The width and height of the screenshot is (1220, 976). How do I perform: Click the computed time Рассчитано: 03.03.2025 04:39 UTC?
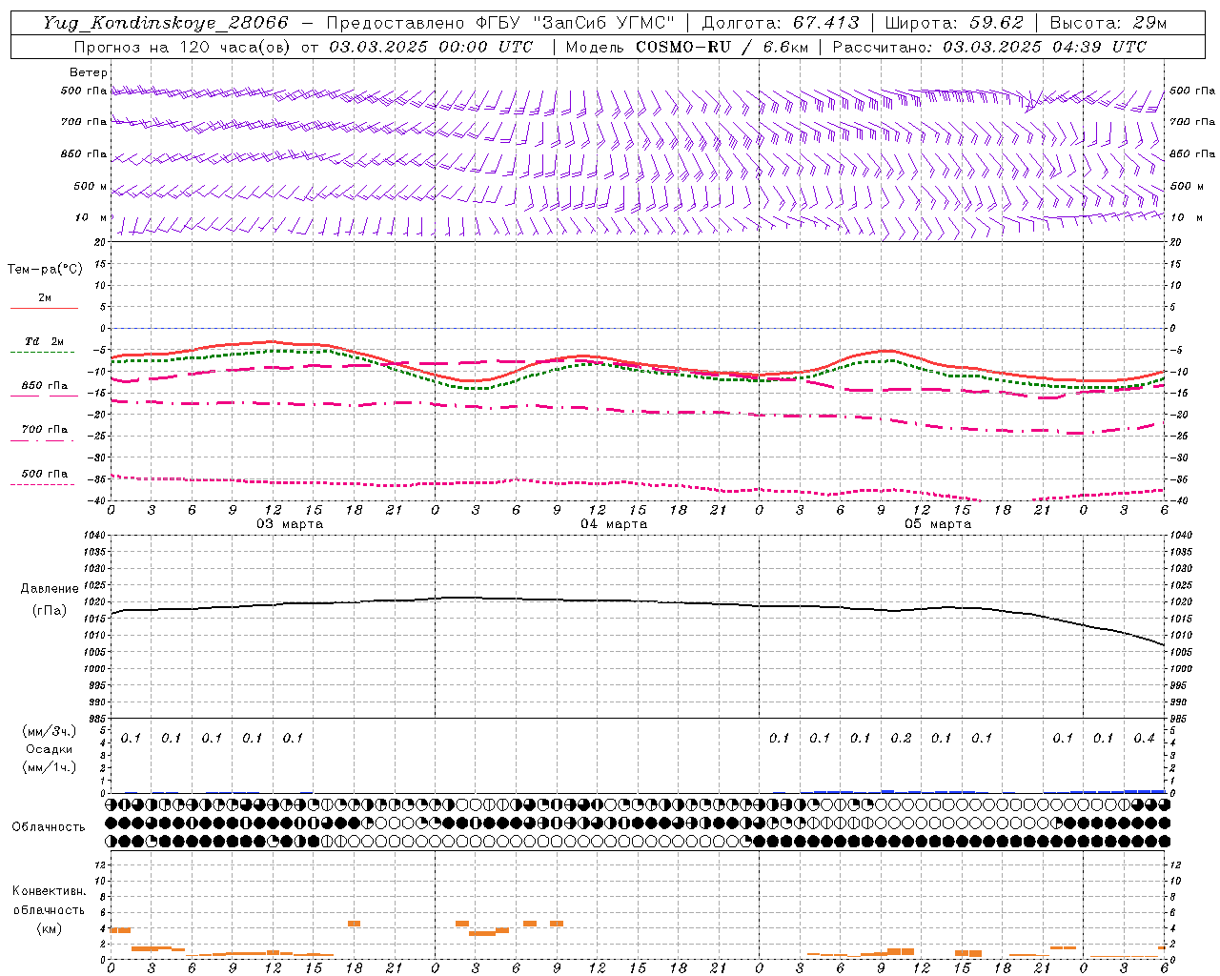(x=989, y=47)
